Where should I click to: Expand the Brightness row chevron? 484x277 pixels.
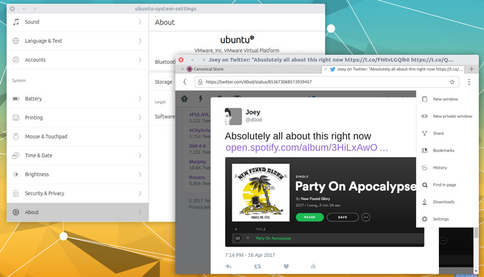point(140,174)
